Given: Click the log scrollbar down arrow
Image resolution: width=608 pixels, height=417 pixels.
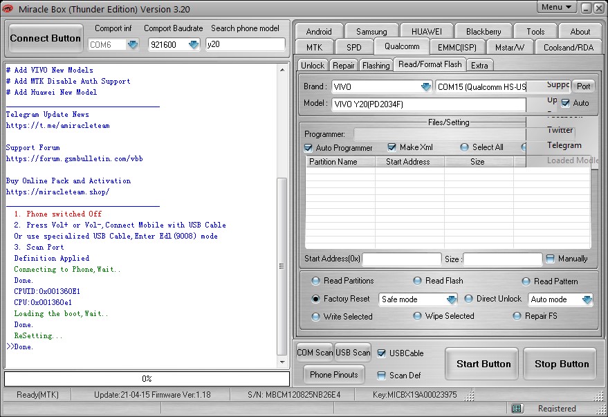Looking at the screenshot, I should (282, 362).
